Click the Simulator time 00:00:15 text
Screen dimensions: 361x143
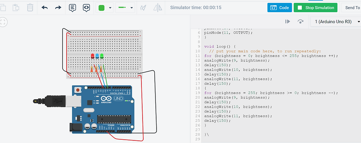(x=196, y=8)
